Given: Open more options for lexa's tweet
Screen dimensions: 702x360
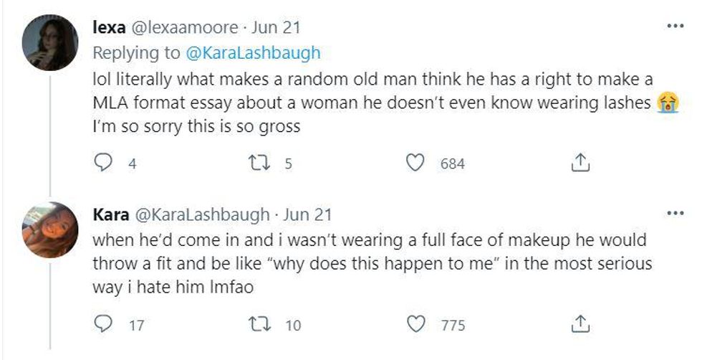Looking at the screenshot, I should point(675,26).
